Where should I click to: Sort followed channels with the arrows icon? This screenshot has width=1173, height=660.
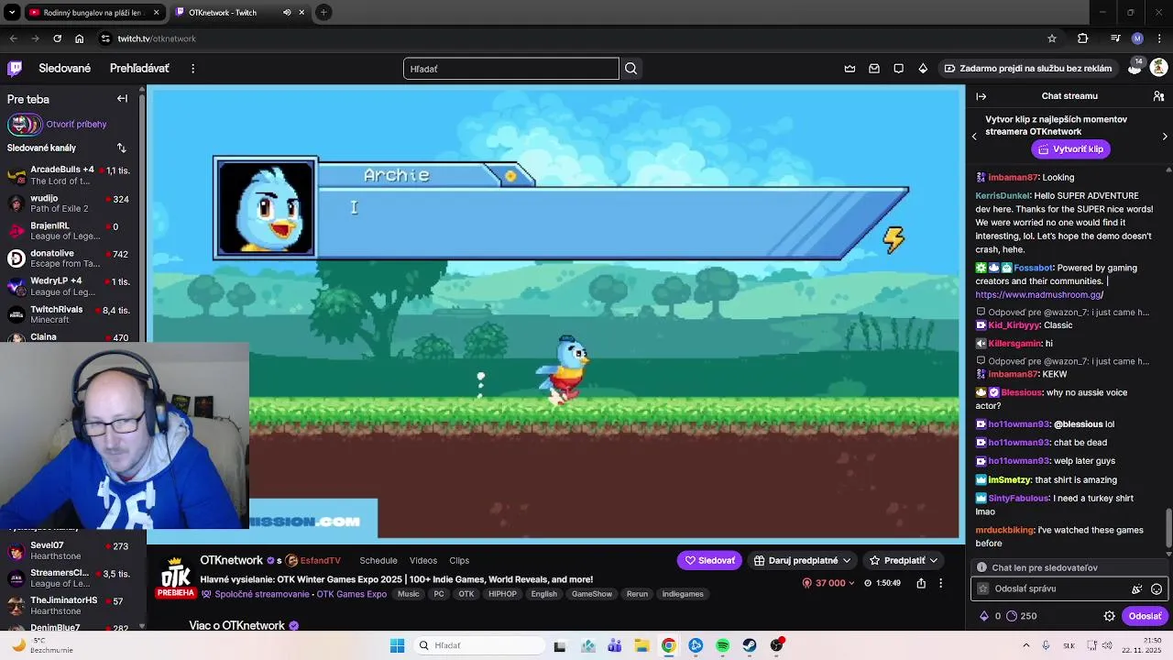pos(121,148)
